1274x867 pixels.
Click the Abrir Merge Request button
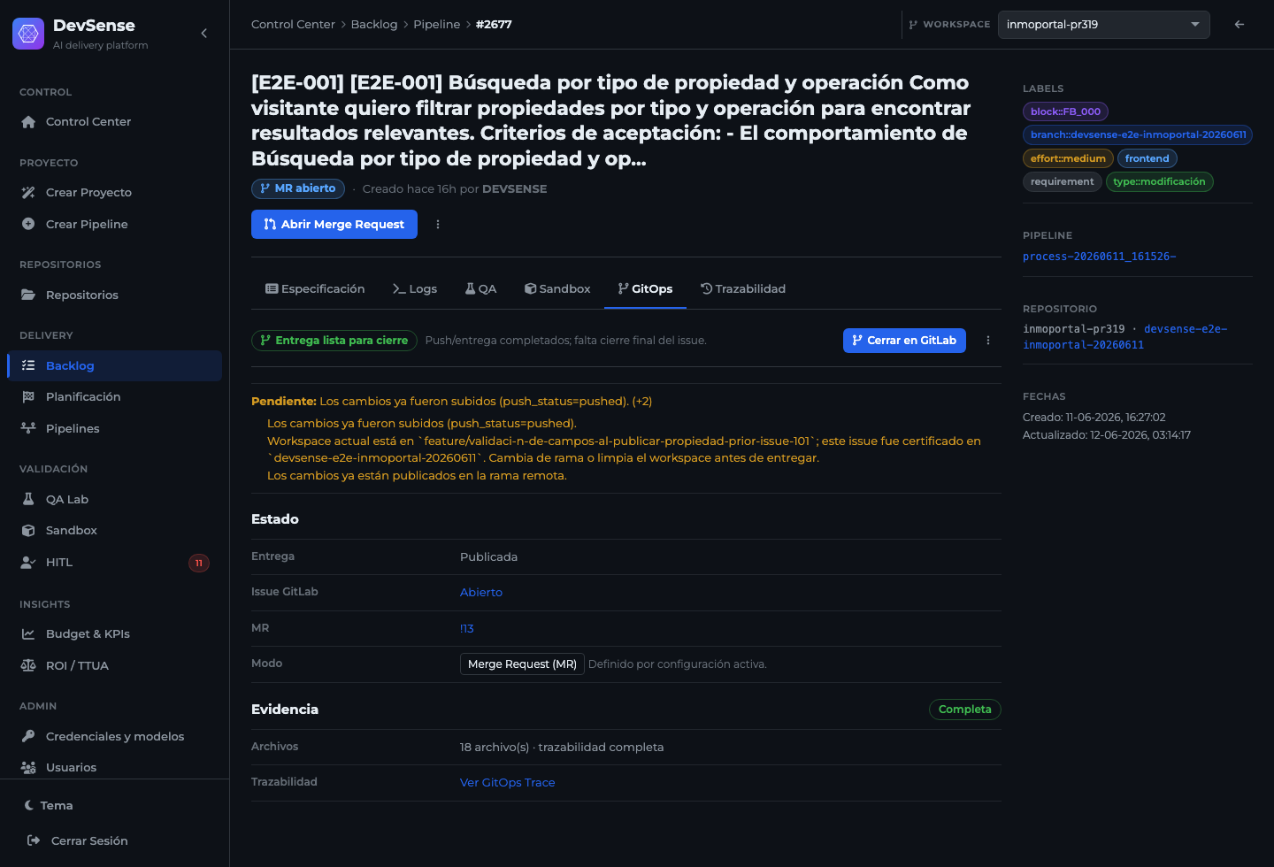334,225
